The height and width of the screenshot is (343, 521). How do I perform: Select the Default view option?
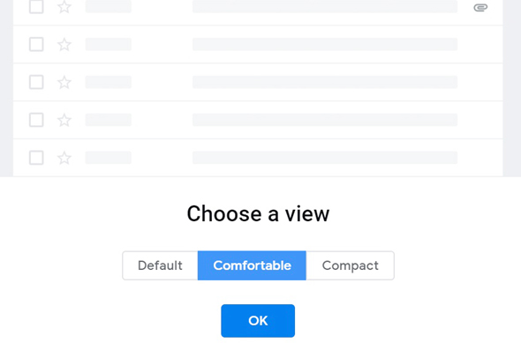(160, 265)
